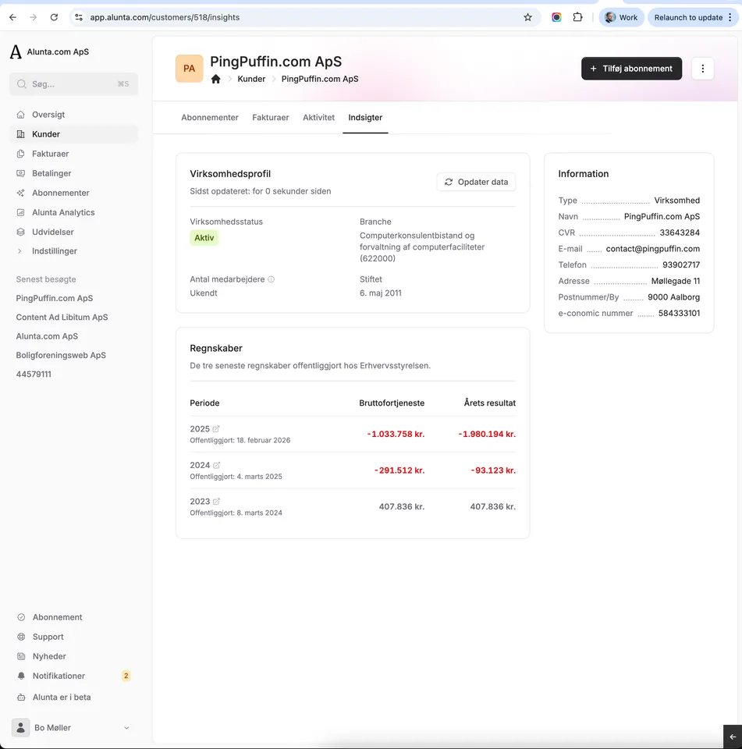The width and height of the screenshot is (742, 749).
Task: Click the collapse arrow button at bottom right
Action: (x=733, y=737)
